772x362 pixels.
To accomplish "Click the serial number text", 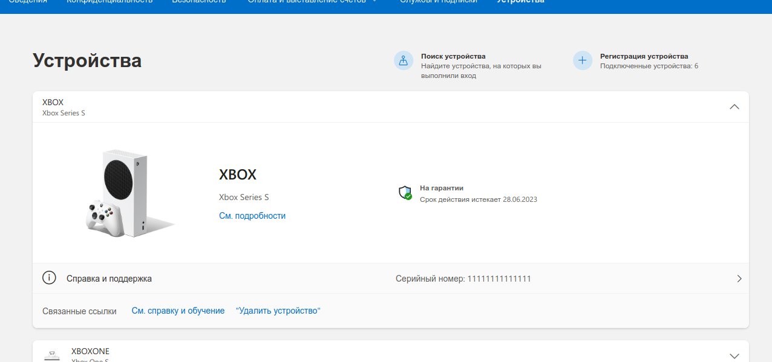I will click(463, 279).
